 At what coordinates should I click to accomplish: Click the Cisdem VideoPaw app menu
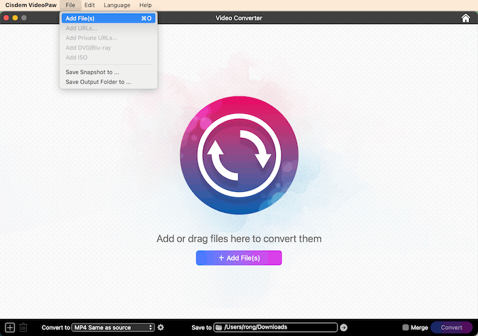pos(29,5)
